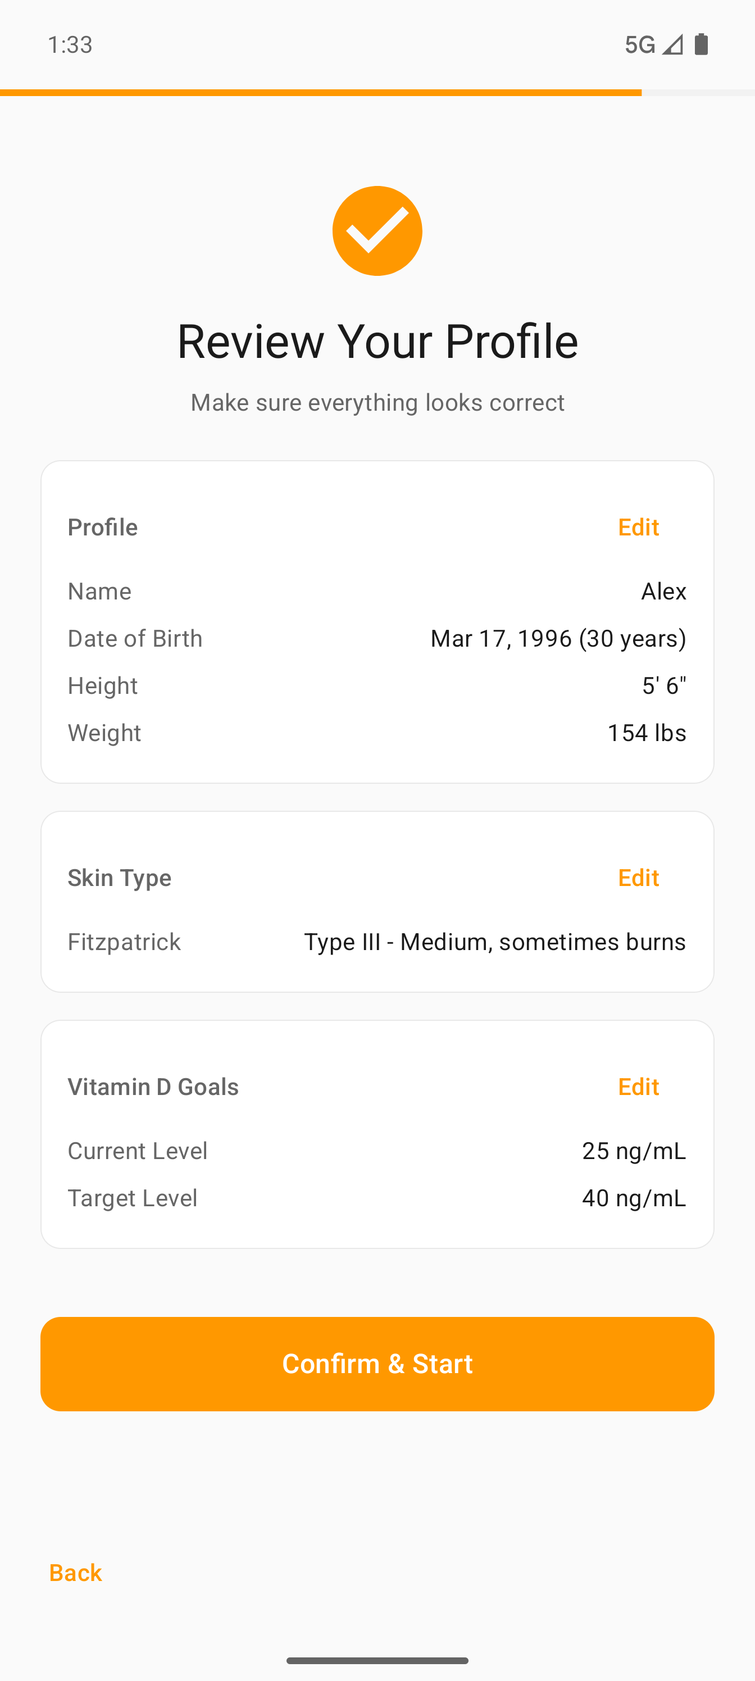Go Back to the previous step

click(x=76, y=1573)
